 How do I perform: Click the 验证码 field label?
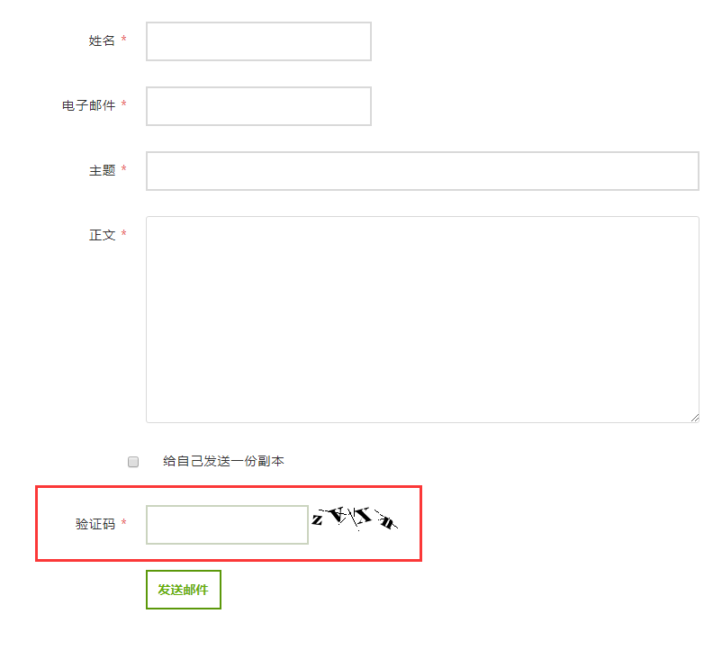[x=95, y=524]
